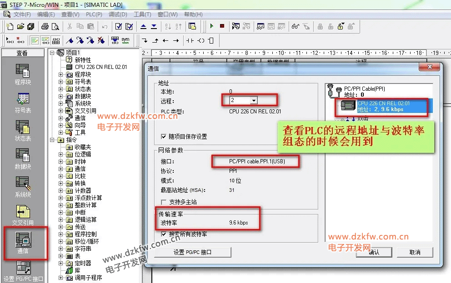Open 状态表 icon in view bar
The width and height of the screenshot is (451, 283).
[x=22, y=128]
